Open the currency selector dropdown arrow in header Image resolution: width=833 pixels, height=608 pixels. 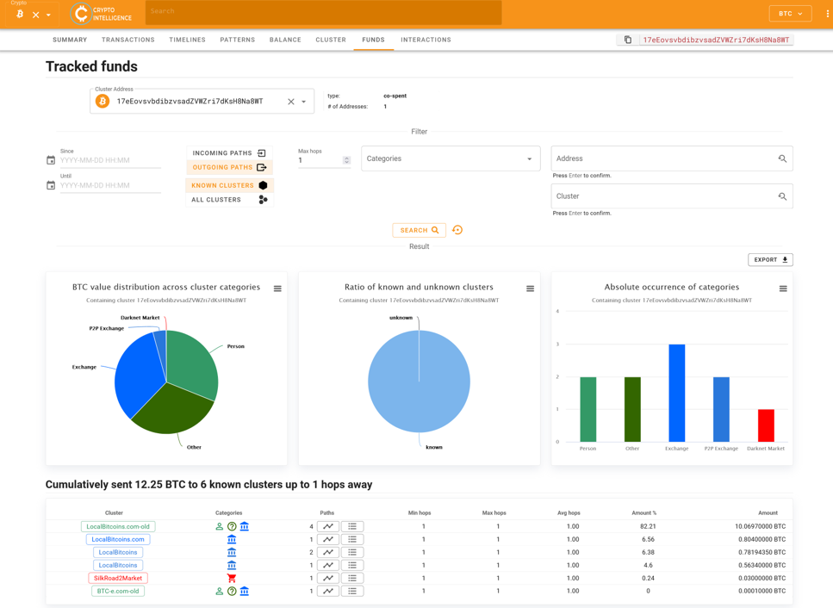[48, 15]
